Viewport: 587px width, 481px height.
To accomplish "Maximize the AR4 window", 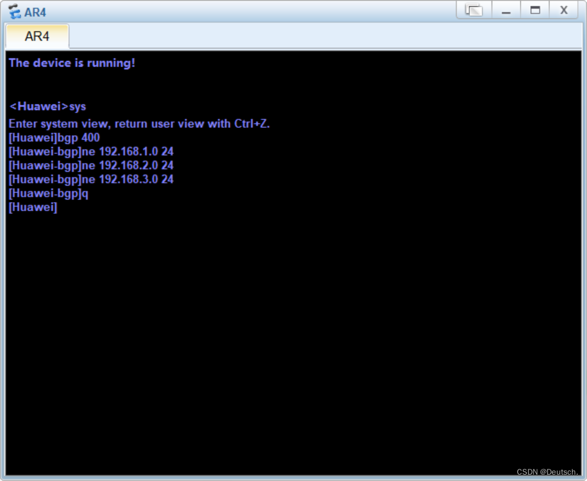I will tap(535, 10).
